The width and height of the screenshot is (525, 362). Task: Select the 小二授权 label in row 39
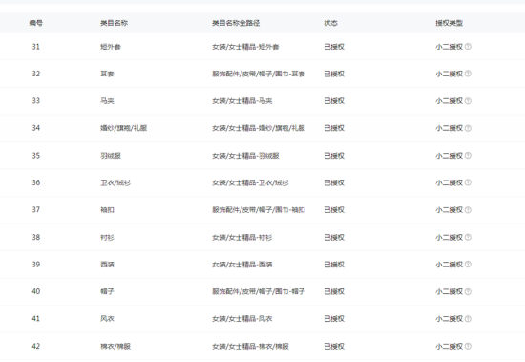449,265
